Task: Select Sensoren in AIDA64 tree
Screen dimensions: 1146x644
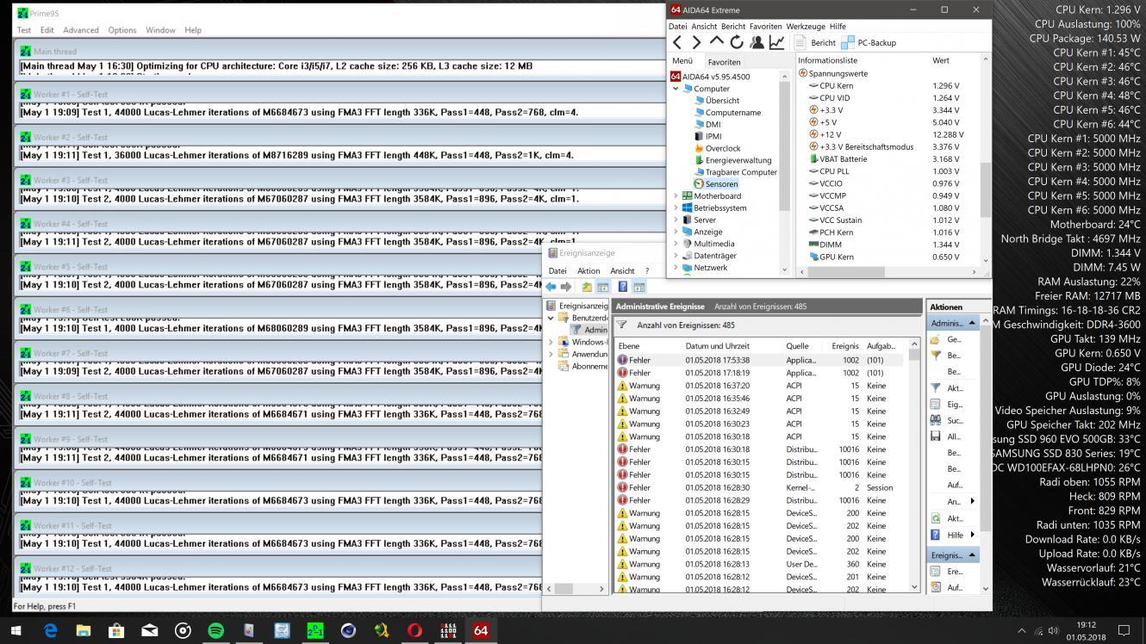Action: [x=715, y=183]
